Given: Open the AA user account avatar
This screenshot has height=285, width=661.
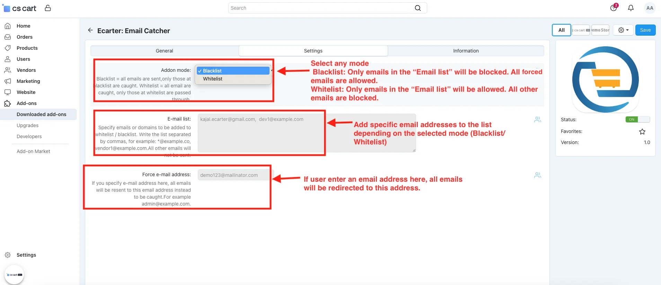Looking at the screenshot, I should [x=650, y=8].
